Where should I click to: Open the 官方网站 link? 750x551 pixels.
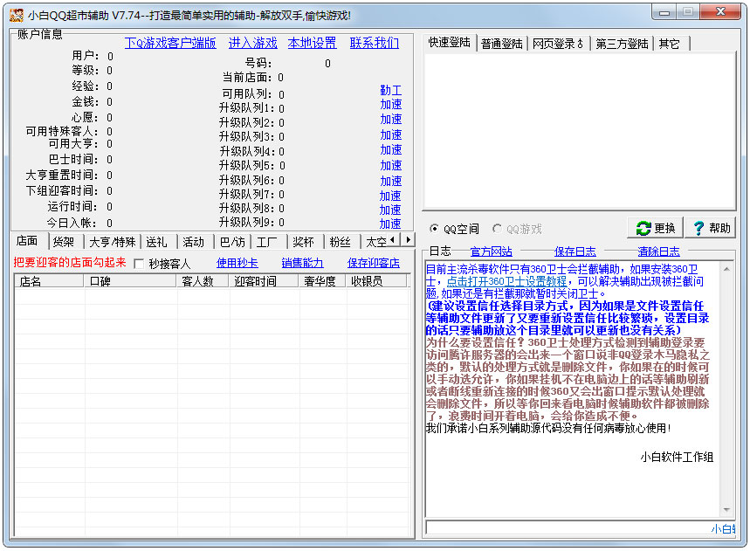[492, 251]
